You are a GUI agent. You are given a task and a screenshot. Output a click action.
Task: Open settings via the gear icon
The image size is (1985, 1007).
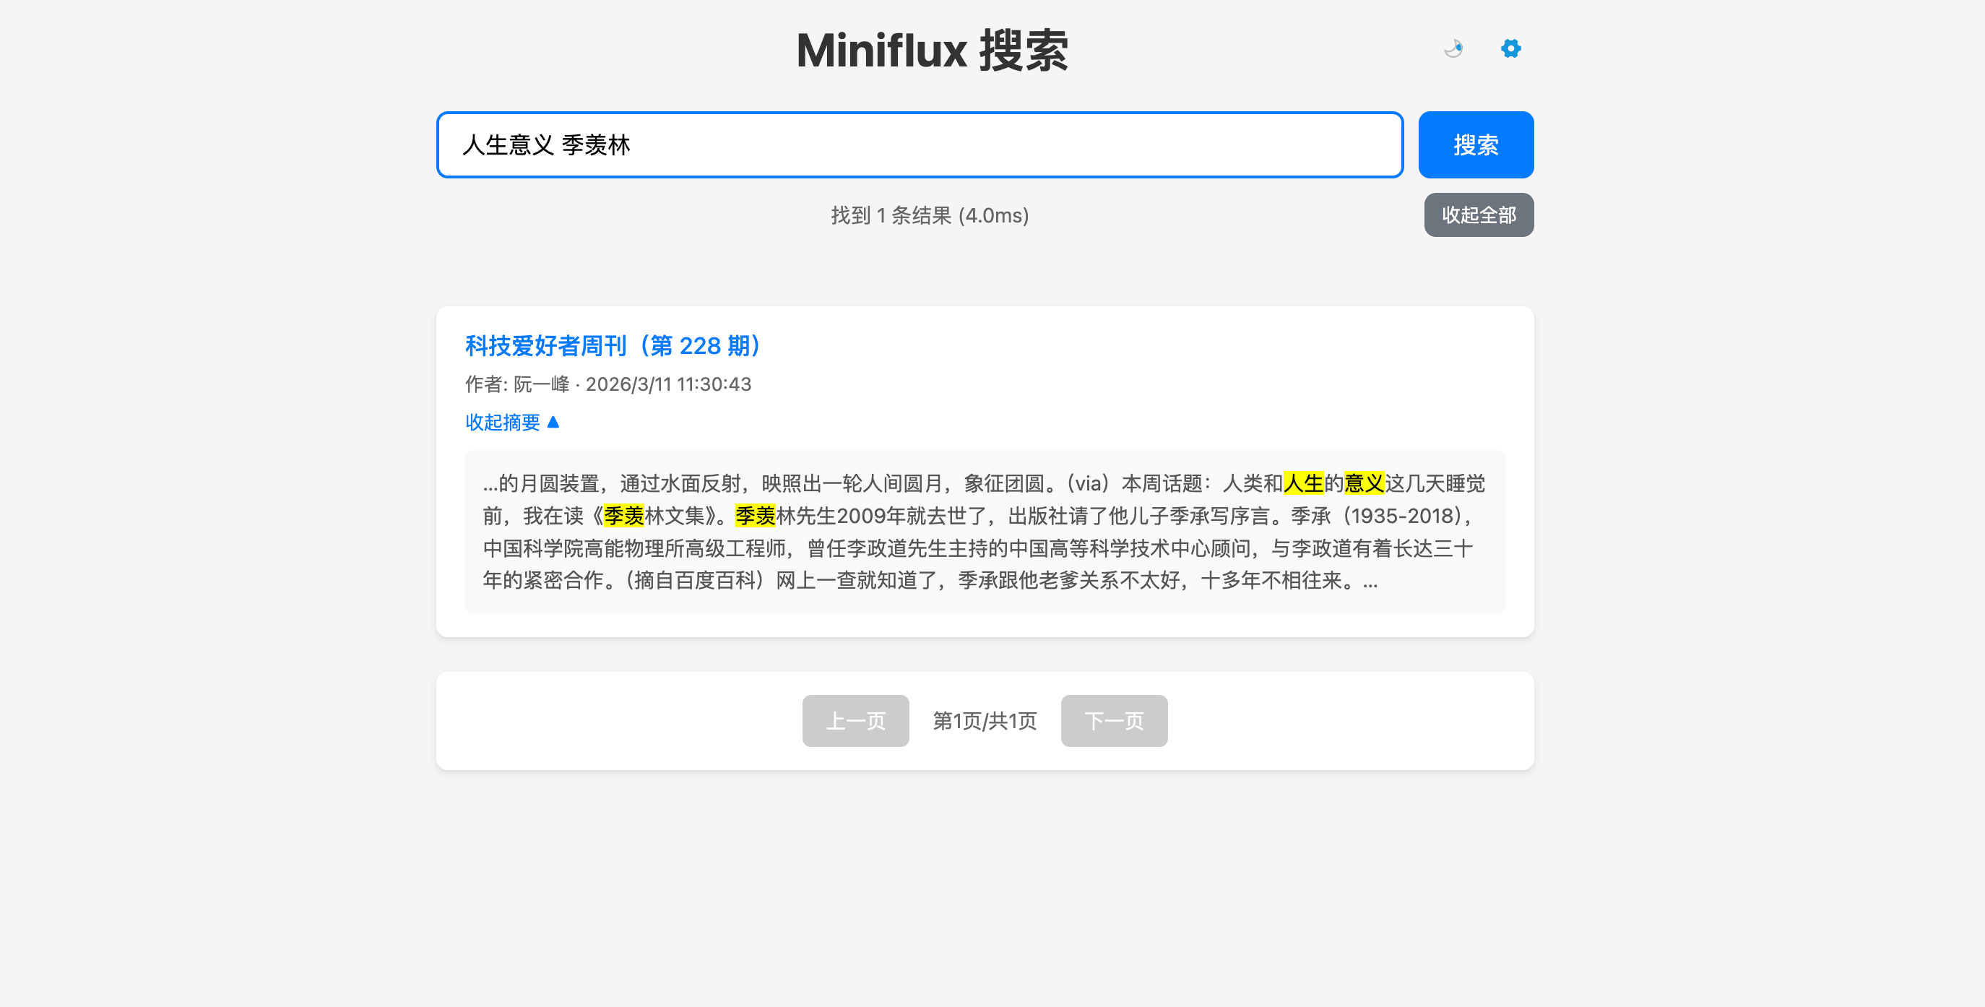(x=1510, y=48)
